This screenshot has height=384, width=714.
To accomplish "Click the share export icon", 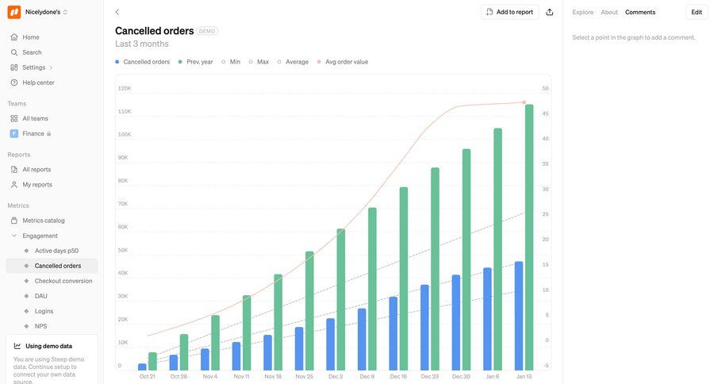I will [x=550, y=13].
